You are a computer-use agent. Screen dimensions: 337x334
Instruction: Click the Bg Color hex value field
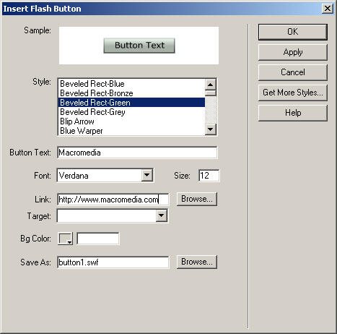coord(98,239)
